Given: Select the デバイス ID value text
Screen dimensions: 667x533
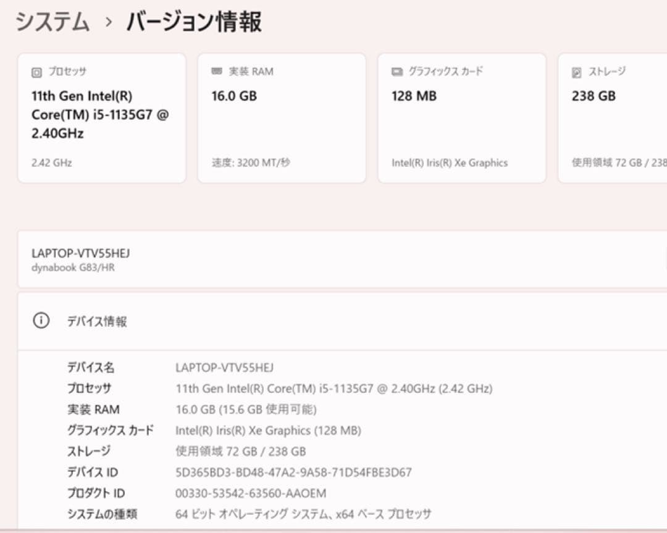Looking at the screenshot, I should tap(293, 472).
